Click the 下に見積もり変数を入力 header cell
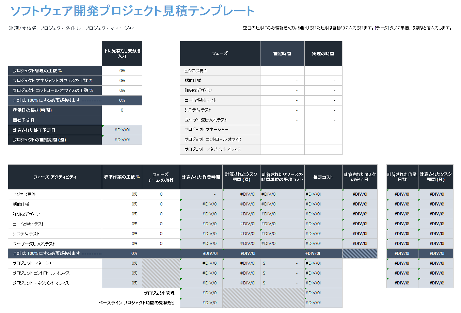461x313 pixels. (x=122, y=53)
